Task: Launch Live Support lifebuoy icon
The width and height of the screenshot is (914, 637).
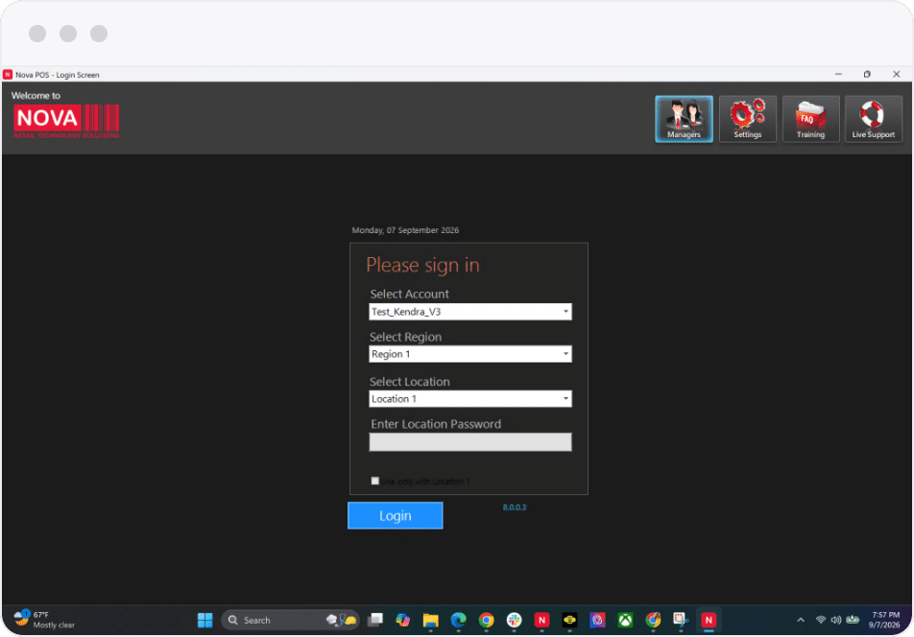Action: [874, 119]
